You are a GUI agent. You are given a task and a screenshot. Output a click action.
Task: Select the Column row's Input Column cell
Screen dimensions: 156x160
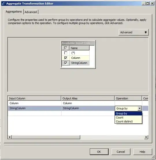35,103
